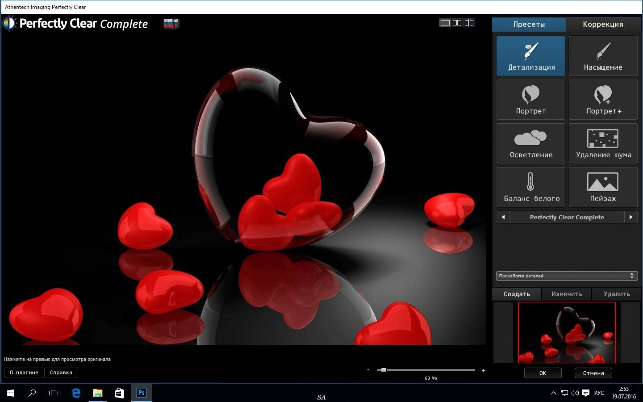This screenshot has height=402, width=643.
Task: Open the volume tray icon
Action: click(575, 393)
